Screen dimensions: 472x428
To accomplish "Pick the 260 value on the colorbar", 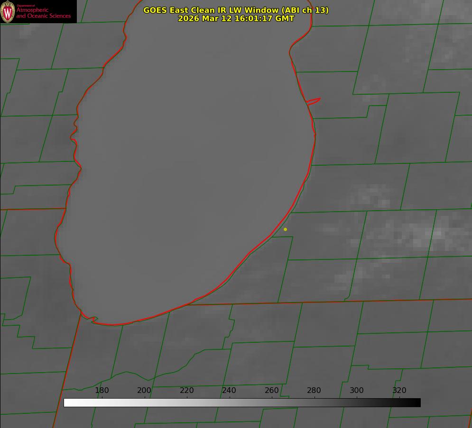I will [272, 391].
